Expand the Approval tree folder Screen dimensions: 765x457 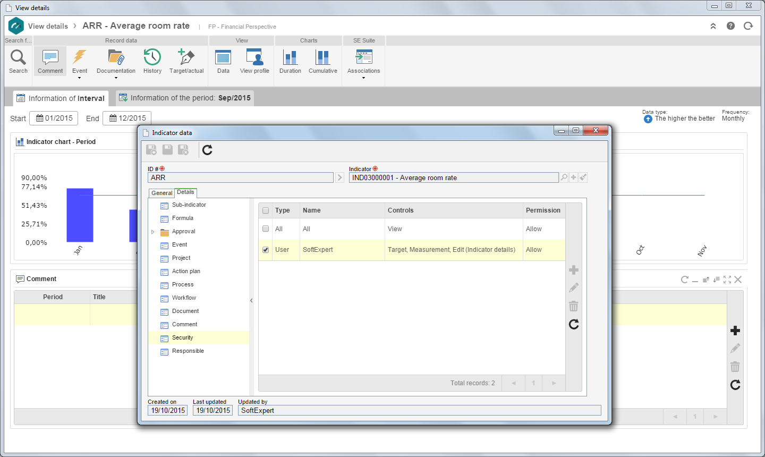click(x=153, y=232)
